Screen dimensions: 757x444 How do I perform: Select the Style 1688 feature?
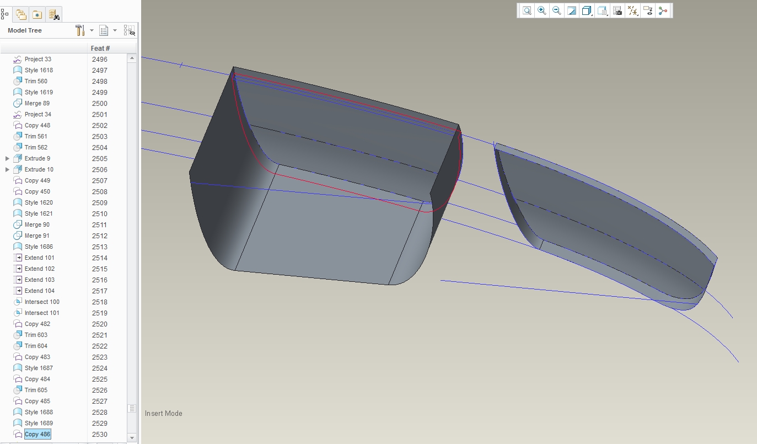coord(39,412)
